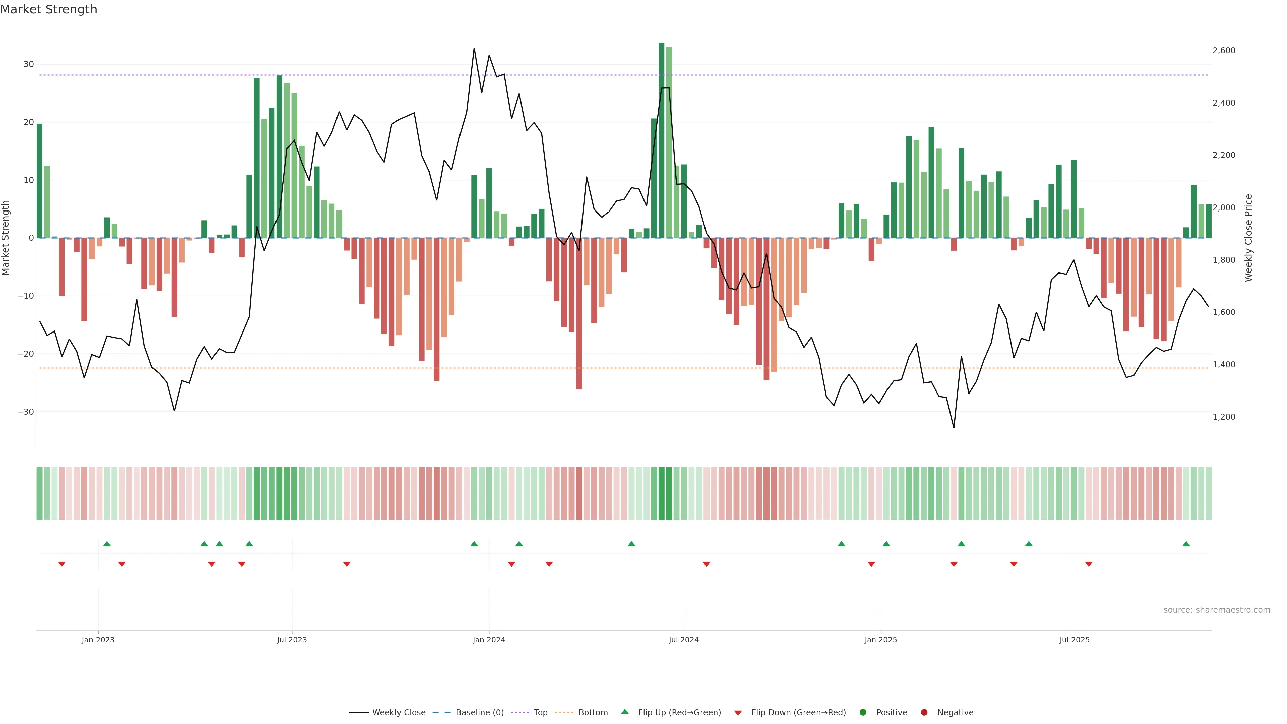Click the leftmost red flip-down triangle marker
This screenshot has height=724, width=1287.
(62, 564)
